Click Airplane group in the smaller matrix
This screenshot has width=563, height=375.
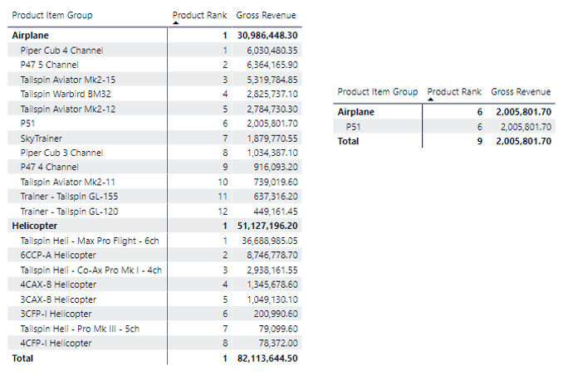tap(355, 112)
